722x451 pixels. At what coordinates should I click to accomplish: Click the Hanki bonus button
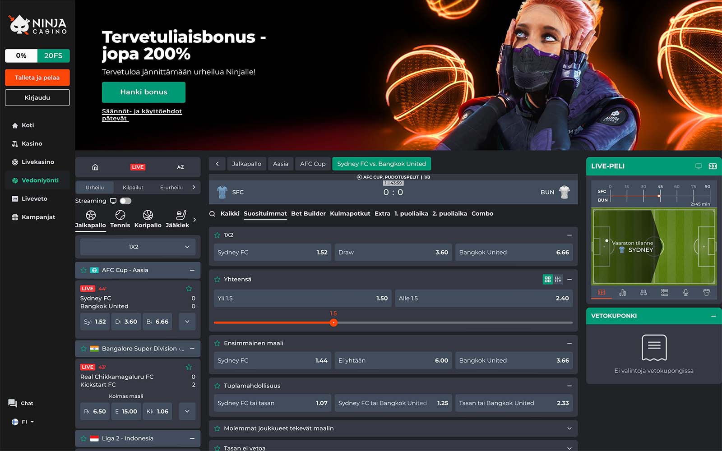pyautogui.click(x=143, y=92)
